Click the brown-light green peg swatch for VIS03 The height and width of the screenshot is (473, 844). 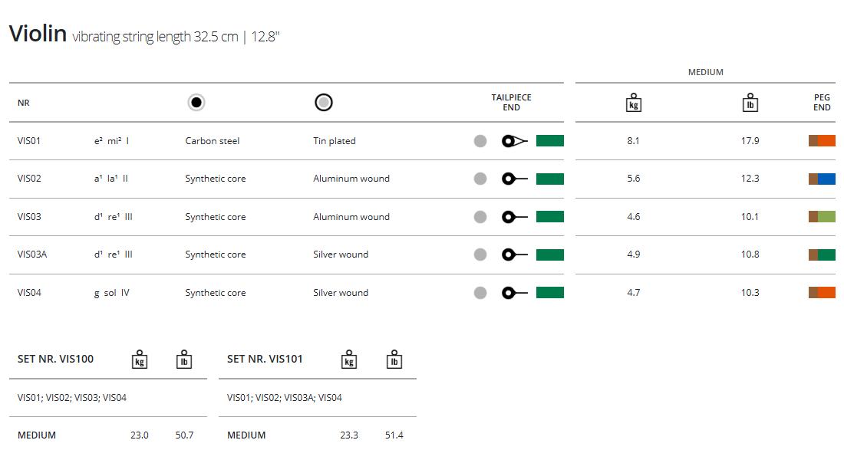tap(822, 217)
